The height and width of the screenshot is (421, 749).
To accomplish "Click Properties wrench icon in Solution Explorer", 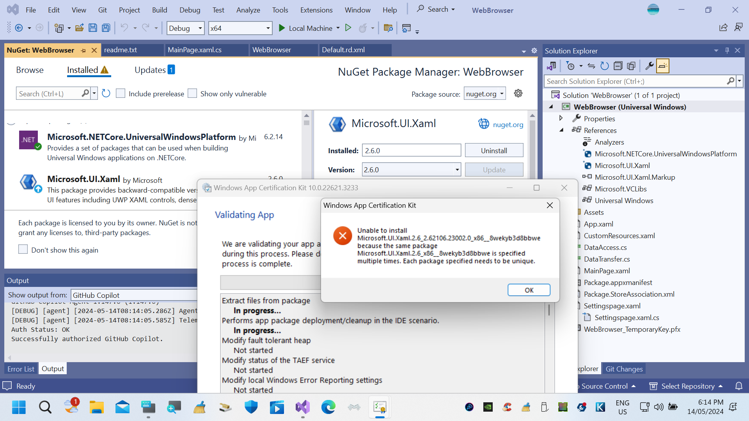I will pyautogui.click(x=649, y=66).
